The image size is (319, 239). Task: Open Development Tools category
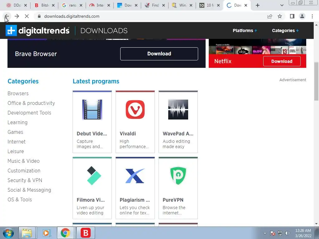pyautogui.click(x=29, y=113)
